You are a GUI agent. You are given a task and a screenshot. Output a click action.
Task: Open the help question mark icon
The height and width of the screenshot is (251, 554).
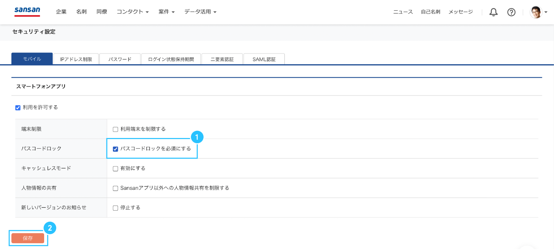(x=511, y=12)
